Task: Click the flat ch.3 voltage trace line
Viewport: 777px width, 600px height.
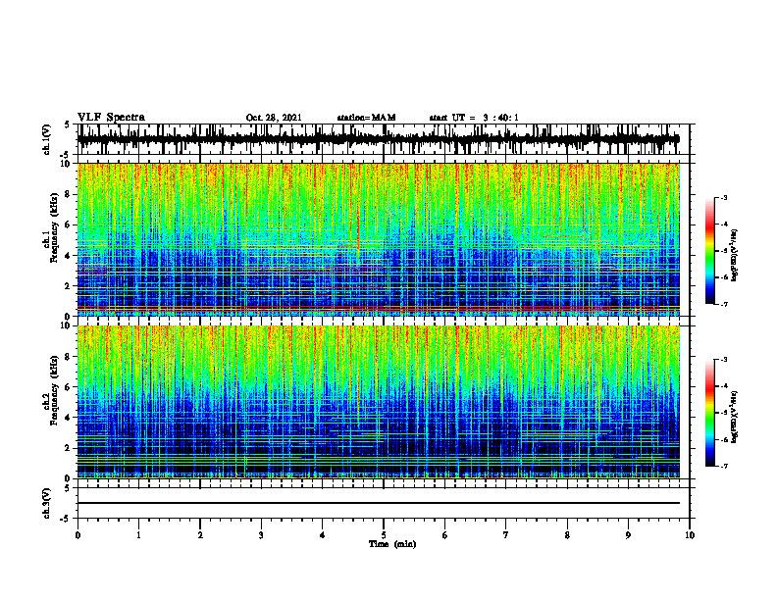Action: click(378, 503)
